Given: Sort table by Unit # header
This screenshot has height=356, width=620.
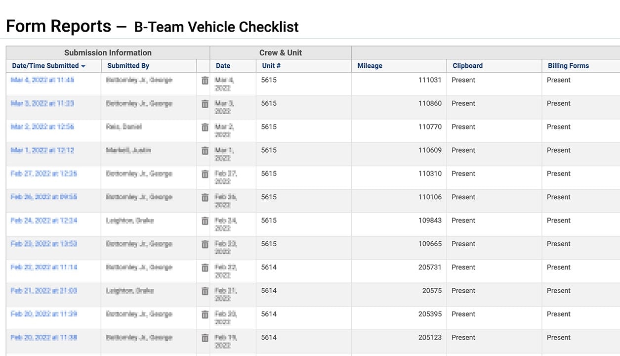Looking at the screenshot, I should click(x=271, y=66).
